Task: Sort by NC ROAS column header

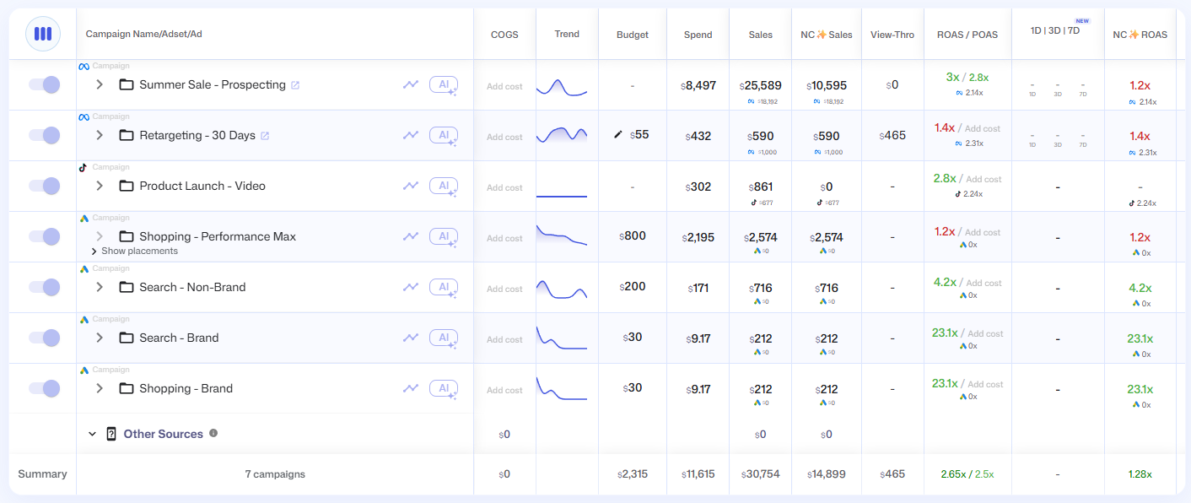Action: click(x=1140, y=35)
